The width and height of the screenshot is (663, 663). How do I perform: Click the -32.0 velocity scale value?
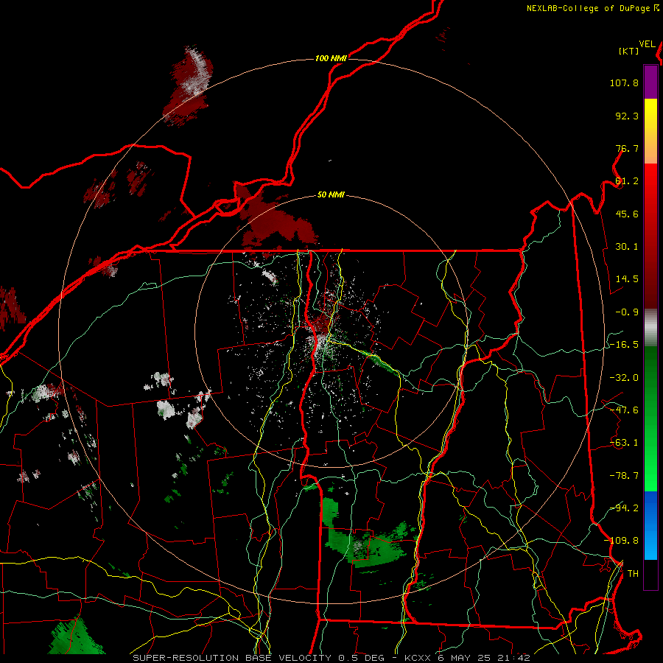(x=624, y=378)
